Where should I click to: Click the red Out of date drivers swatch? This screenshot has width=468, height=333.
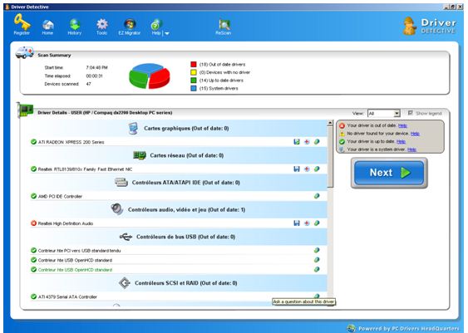coord(194,65)
